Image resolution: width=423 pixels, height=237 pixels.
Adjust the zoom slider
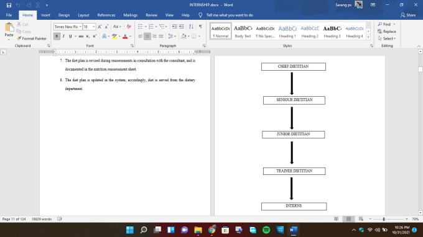point(384,219)
